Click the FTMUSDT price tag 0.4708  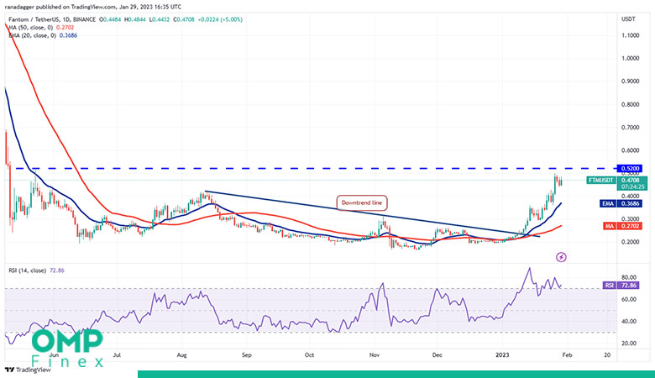(616, 183)
